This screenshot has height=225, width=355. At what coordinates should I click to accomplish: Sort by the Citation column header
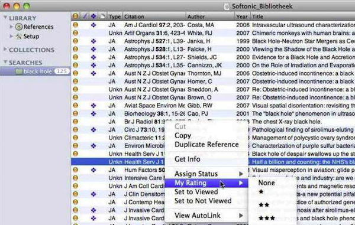coord(154,17)
